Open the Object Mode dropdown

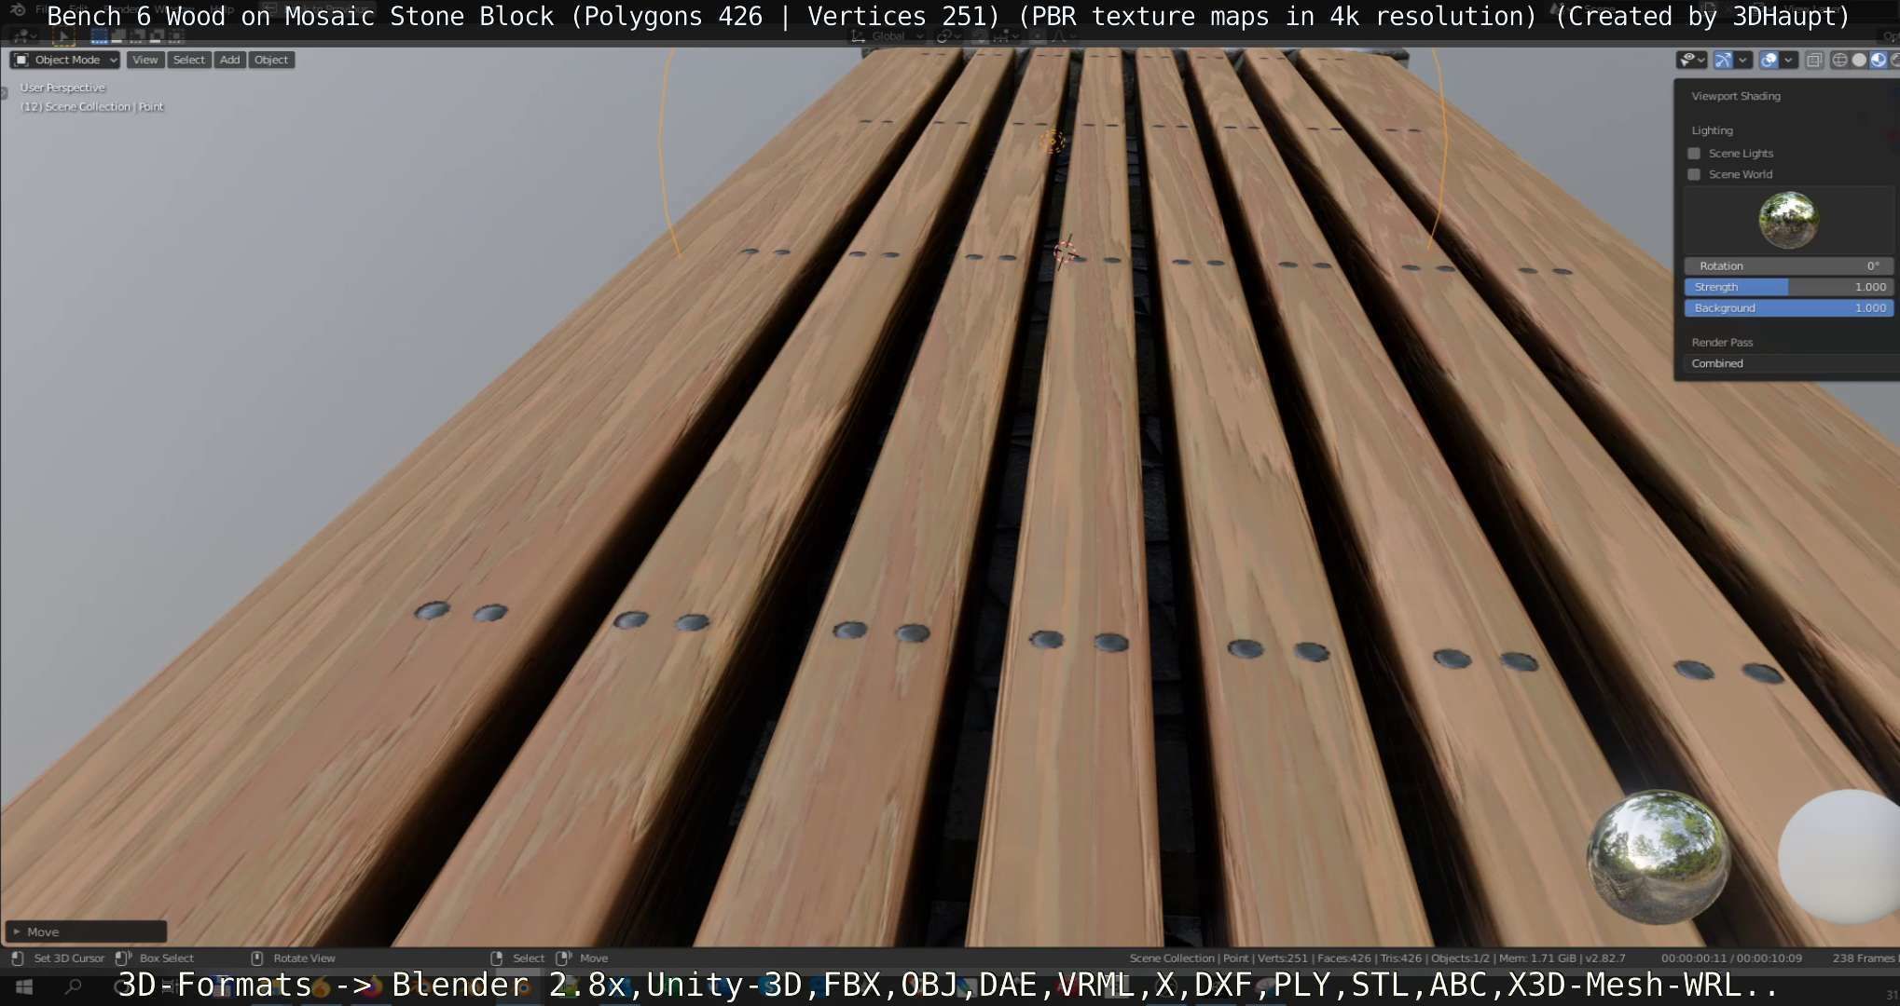tap(65, 60)
